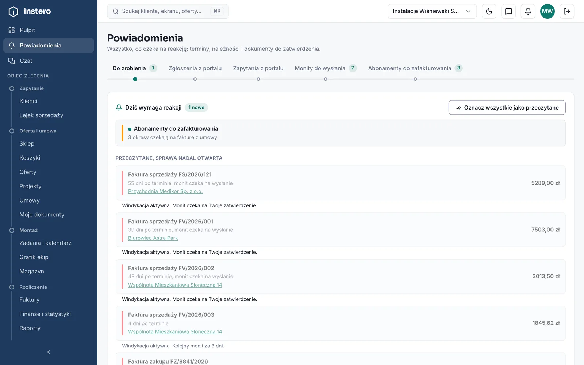Click the logout arrow icon

tap(567, 11)
